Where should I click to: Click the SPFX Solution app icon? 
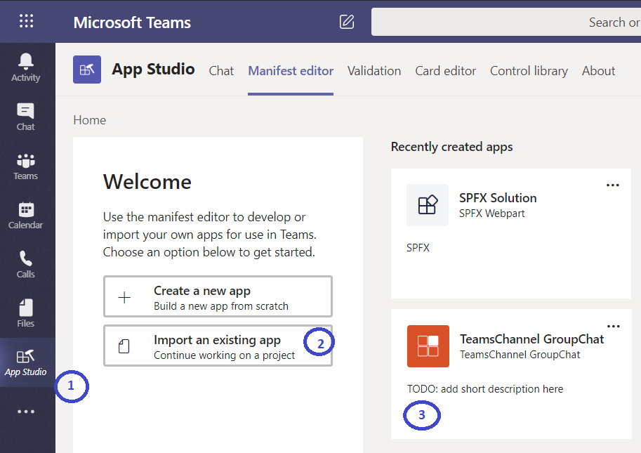pyautogui.click(x=427, y=205)
